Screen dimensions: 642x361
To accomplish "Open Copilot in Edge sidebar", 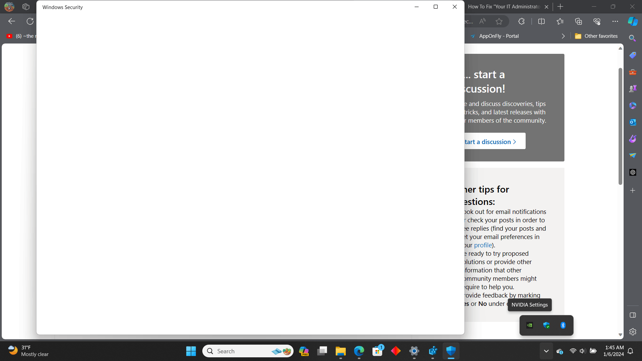I will (633, 21).
